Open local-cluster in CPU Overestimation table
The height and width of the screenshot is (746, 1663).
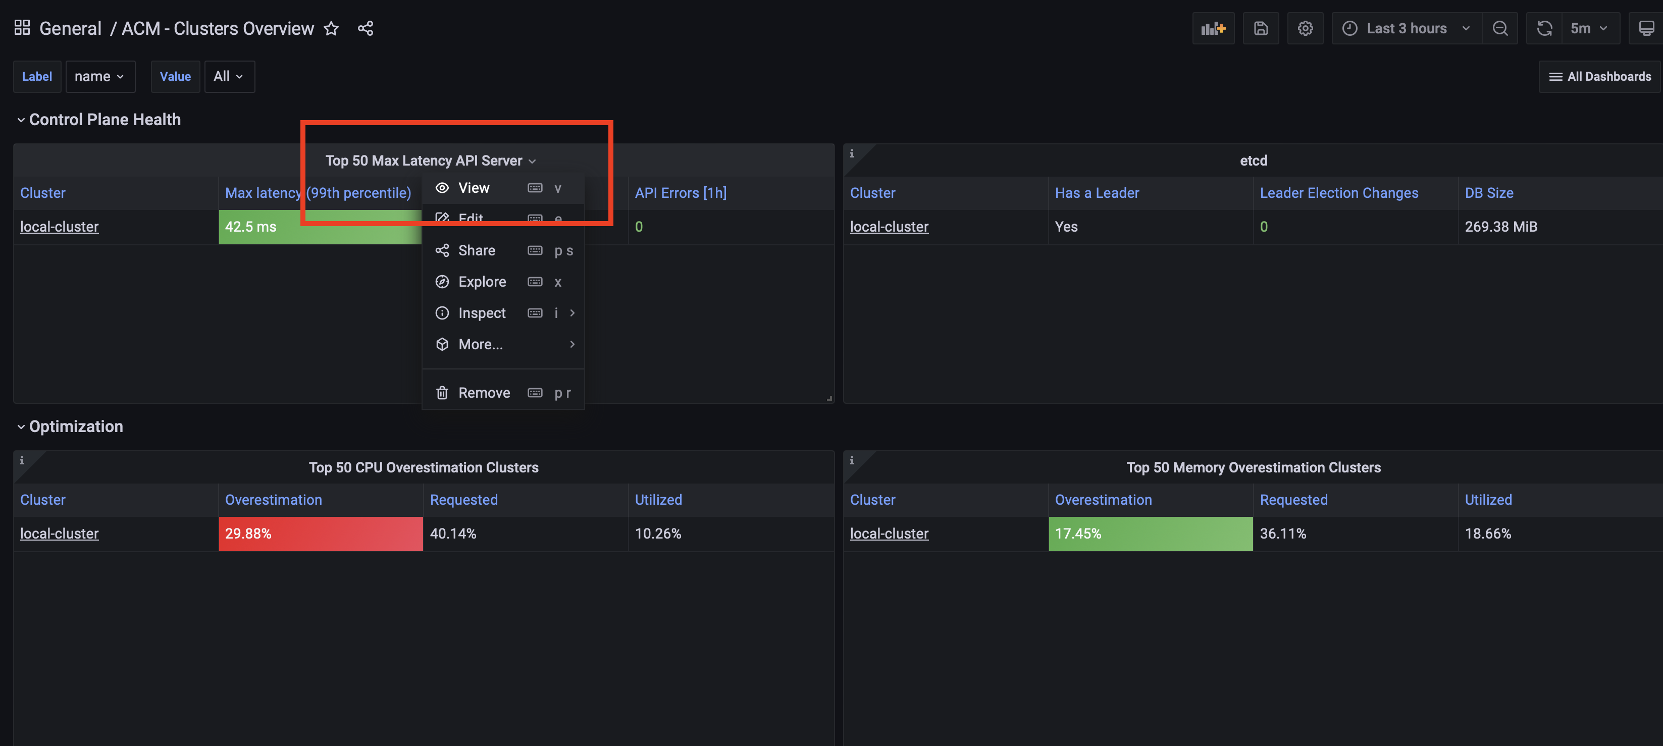click(60, 534)
